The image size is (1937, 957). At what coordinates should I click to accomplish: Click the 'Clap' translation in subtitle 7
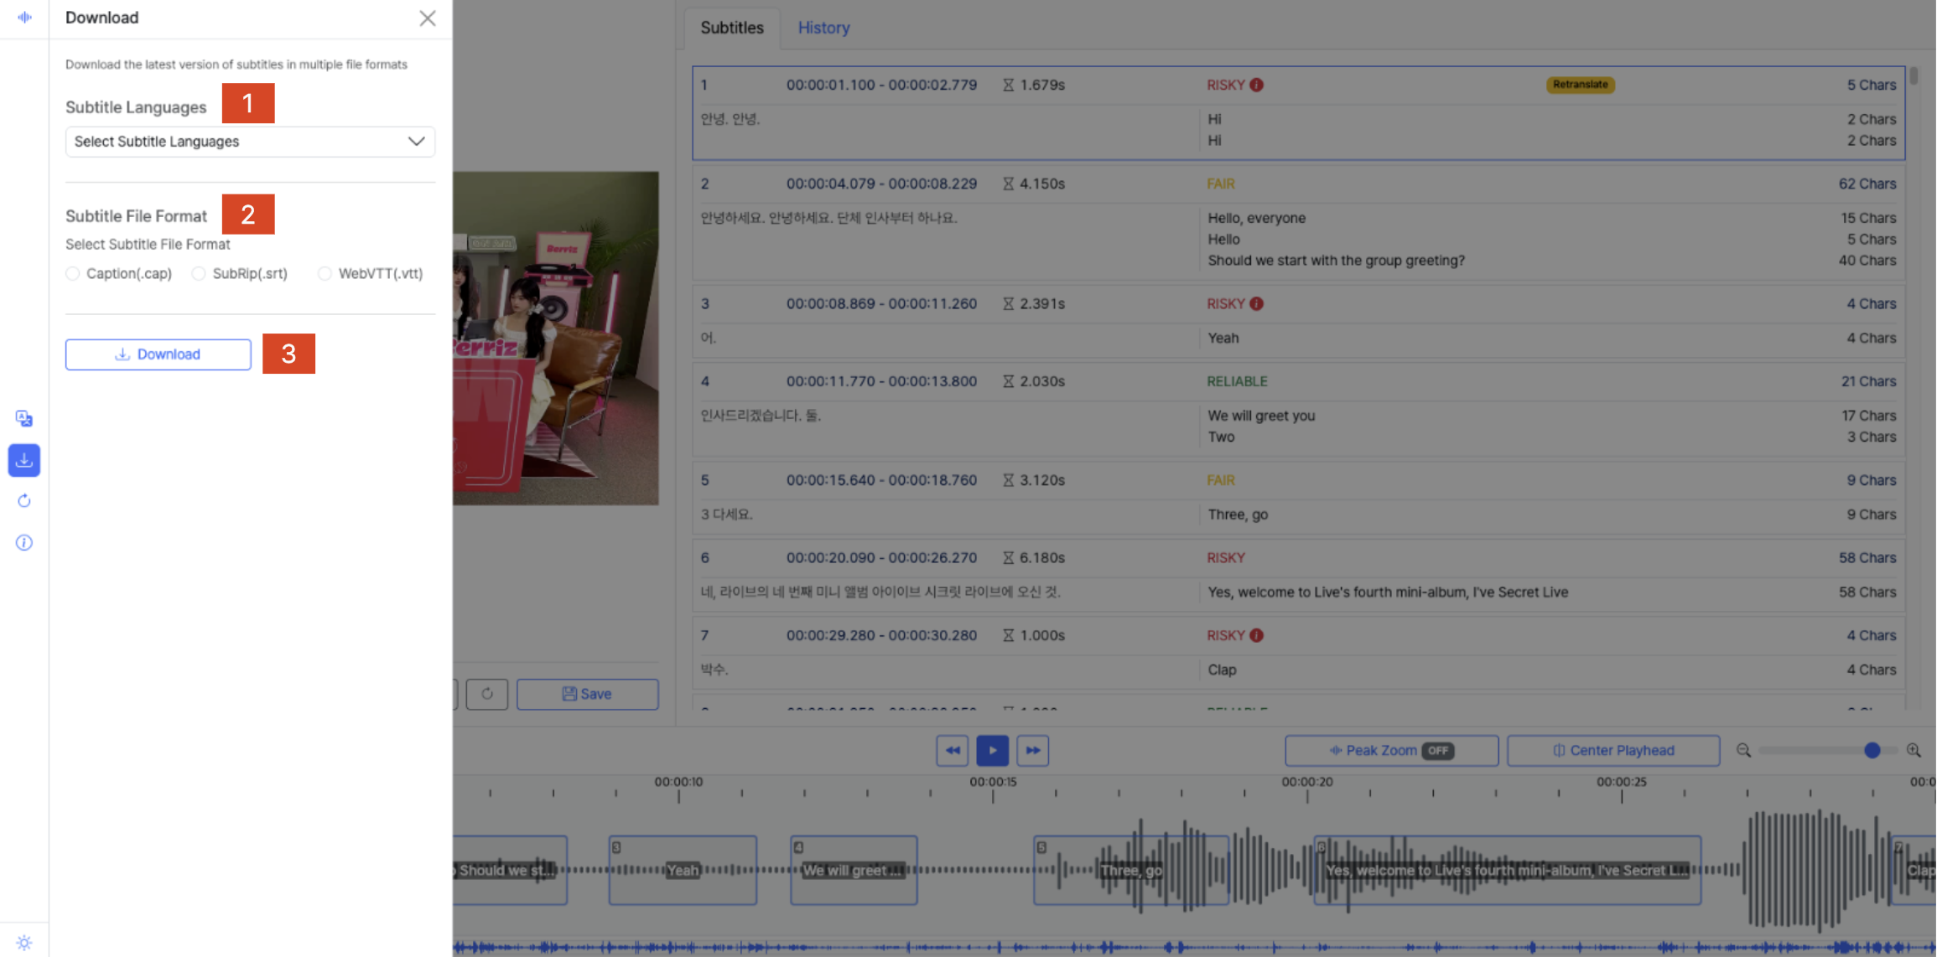pos(1222,670)
